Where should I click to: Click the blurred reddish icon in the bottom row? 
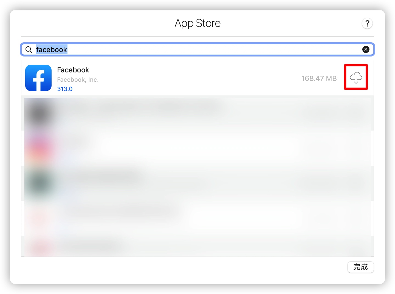[x=38, y=248]
